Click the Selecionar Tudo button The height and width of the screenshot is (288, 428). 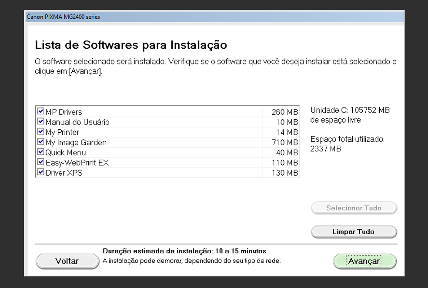pyautogui.click(x=354, y=208)
